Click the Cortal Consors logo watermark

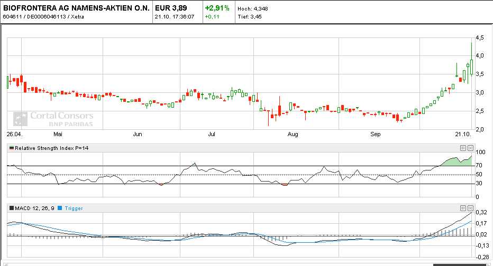(x=53, y=119)
